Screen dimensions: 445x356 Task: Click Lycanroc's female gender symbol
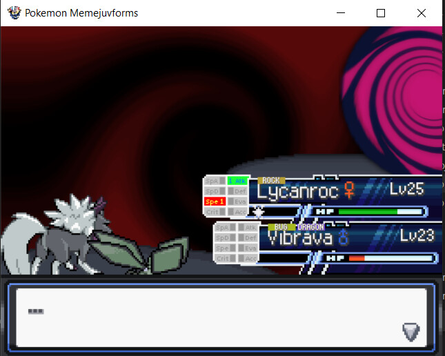coord(349,190)
